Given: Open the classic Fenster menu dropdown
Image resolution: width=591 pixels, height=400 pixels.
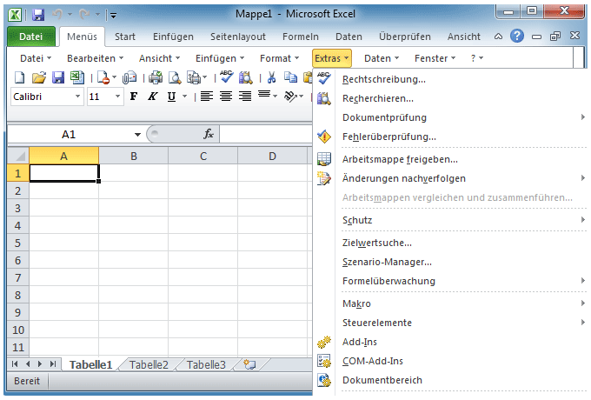Looking at the screenshot, I should [x=435, y=58].
